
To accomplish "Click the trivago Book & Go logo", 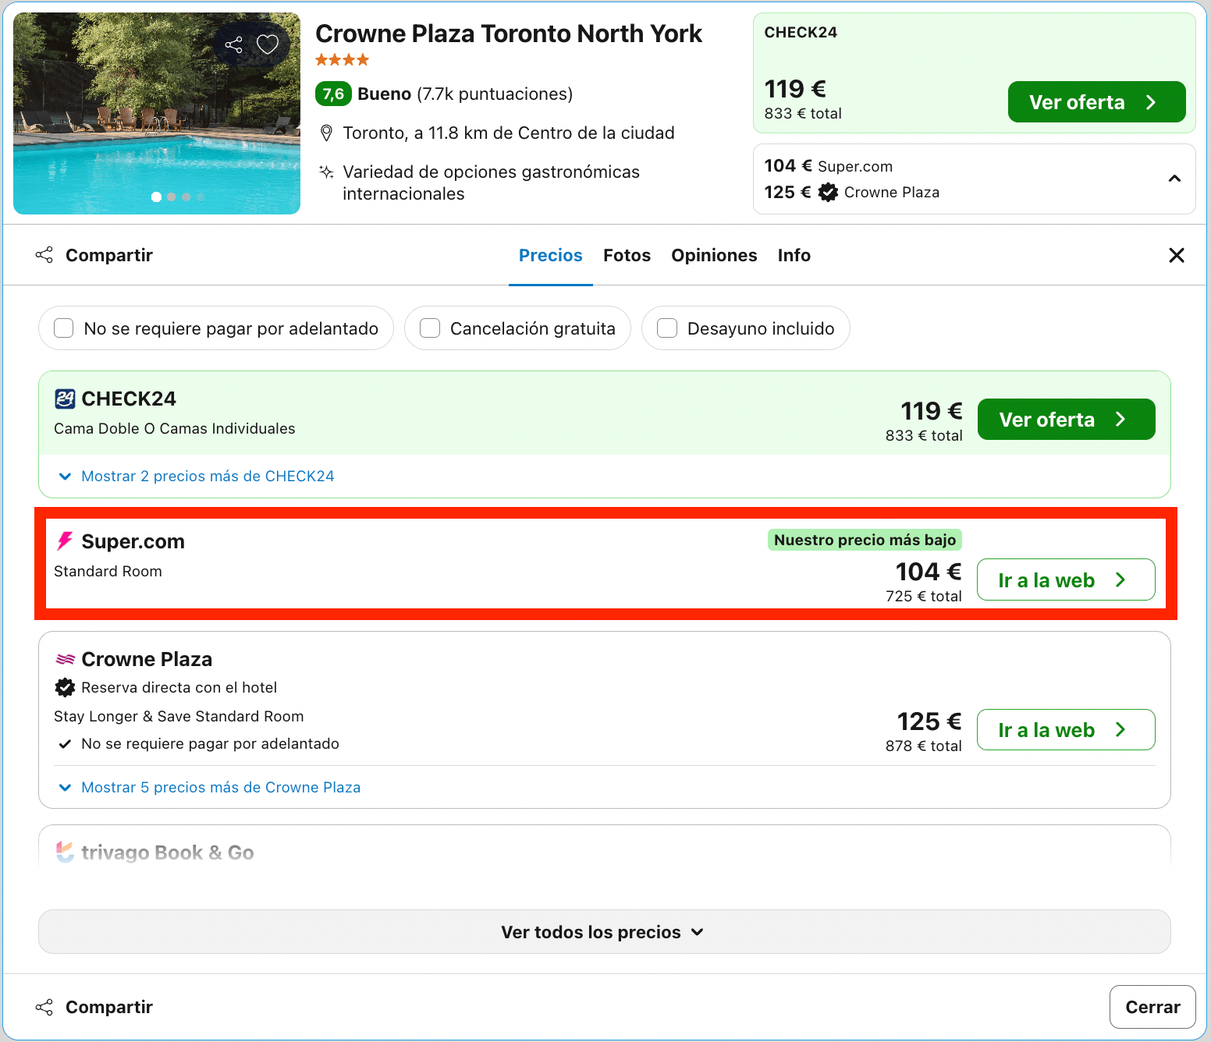I will [x=65, y=852].
